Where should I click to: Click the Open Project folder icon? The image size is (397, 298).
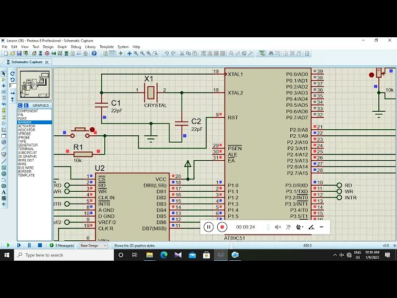(12, 53)
